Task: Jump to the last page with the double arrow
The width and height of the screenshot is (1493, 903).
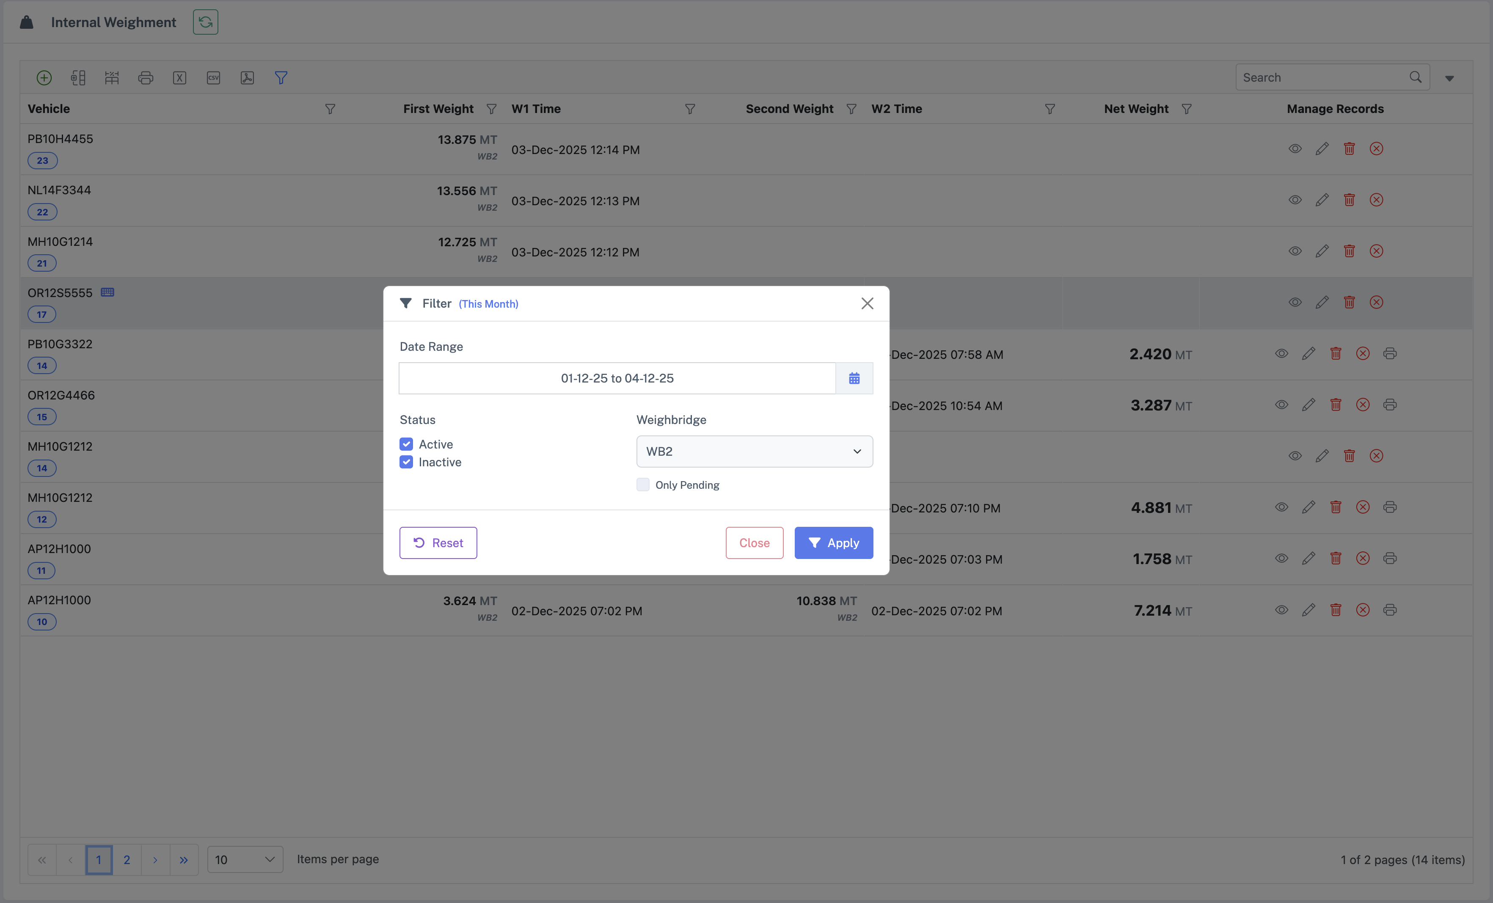Action: coord(184,859)
